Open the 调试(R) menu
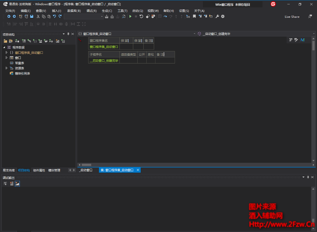317x232 pixels. pos(91,11)
